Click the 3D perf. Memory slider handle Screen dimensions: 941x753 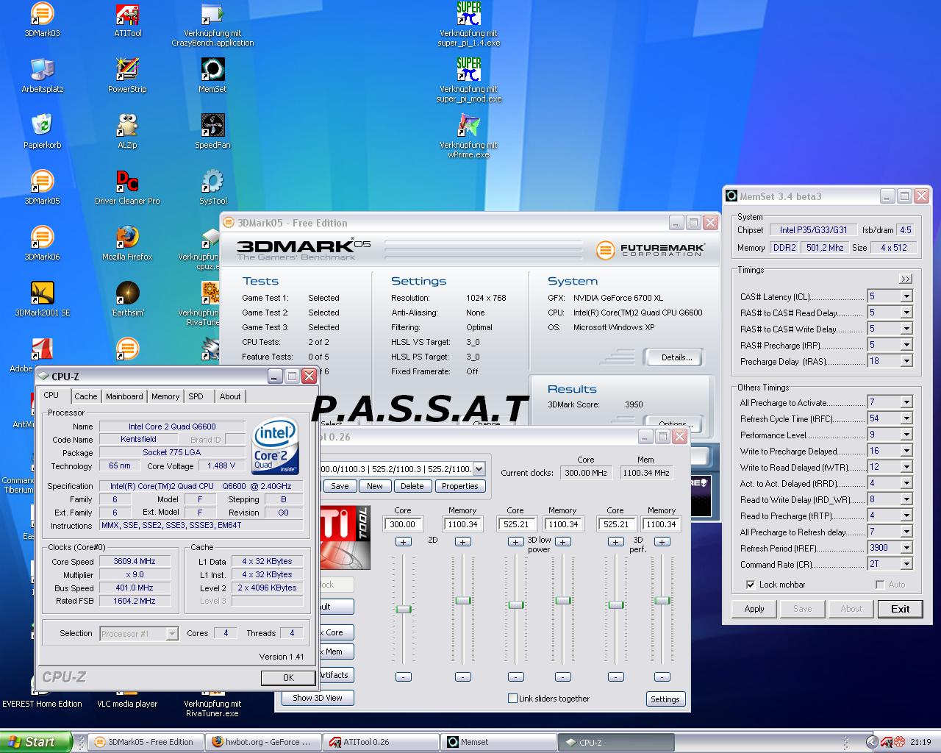click(662, 600)
